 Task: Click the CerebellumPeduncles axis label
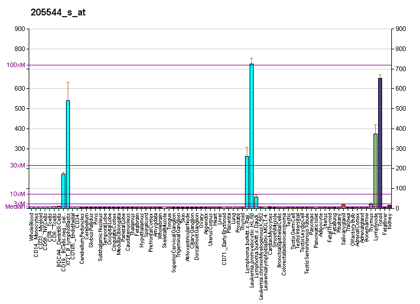pyautogui.click(x=82, y=239)
